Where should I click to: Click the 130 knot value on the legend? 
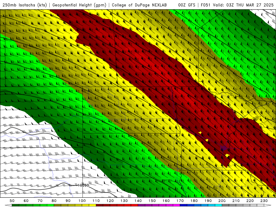tap(124, 201)
